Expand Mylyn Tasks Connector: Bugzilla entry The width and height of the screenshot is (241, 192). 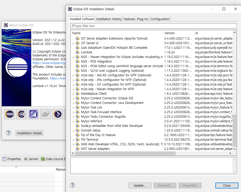(x=73, y=117)
